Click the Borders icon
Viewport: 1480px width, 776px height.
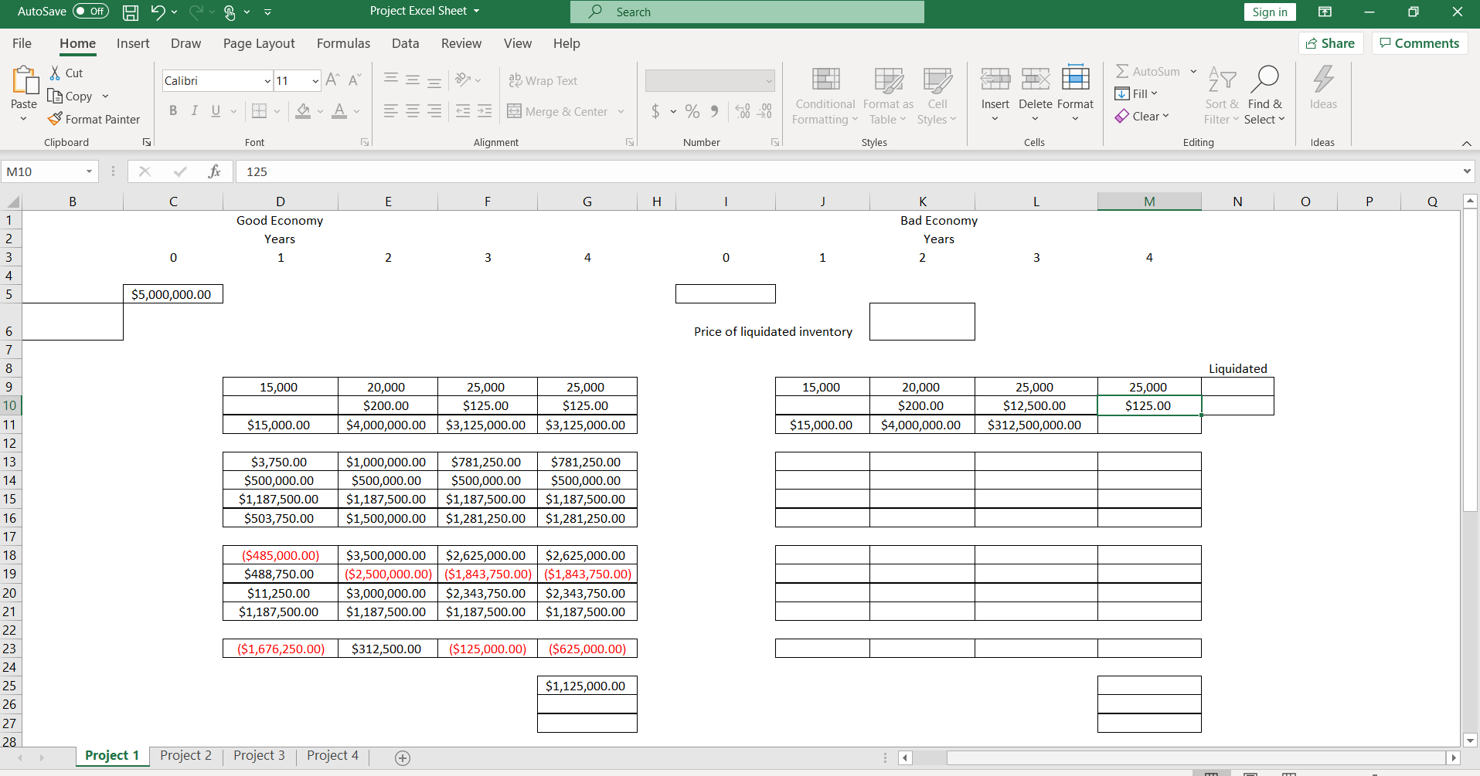[x=260, y=111]
